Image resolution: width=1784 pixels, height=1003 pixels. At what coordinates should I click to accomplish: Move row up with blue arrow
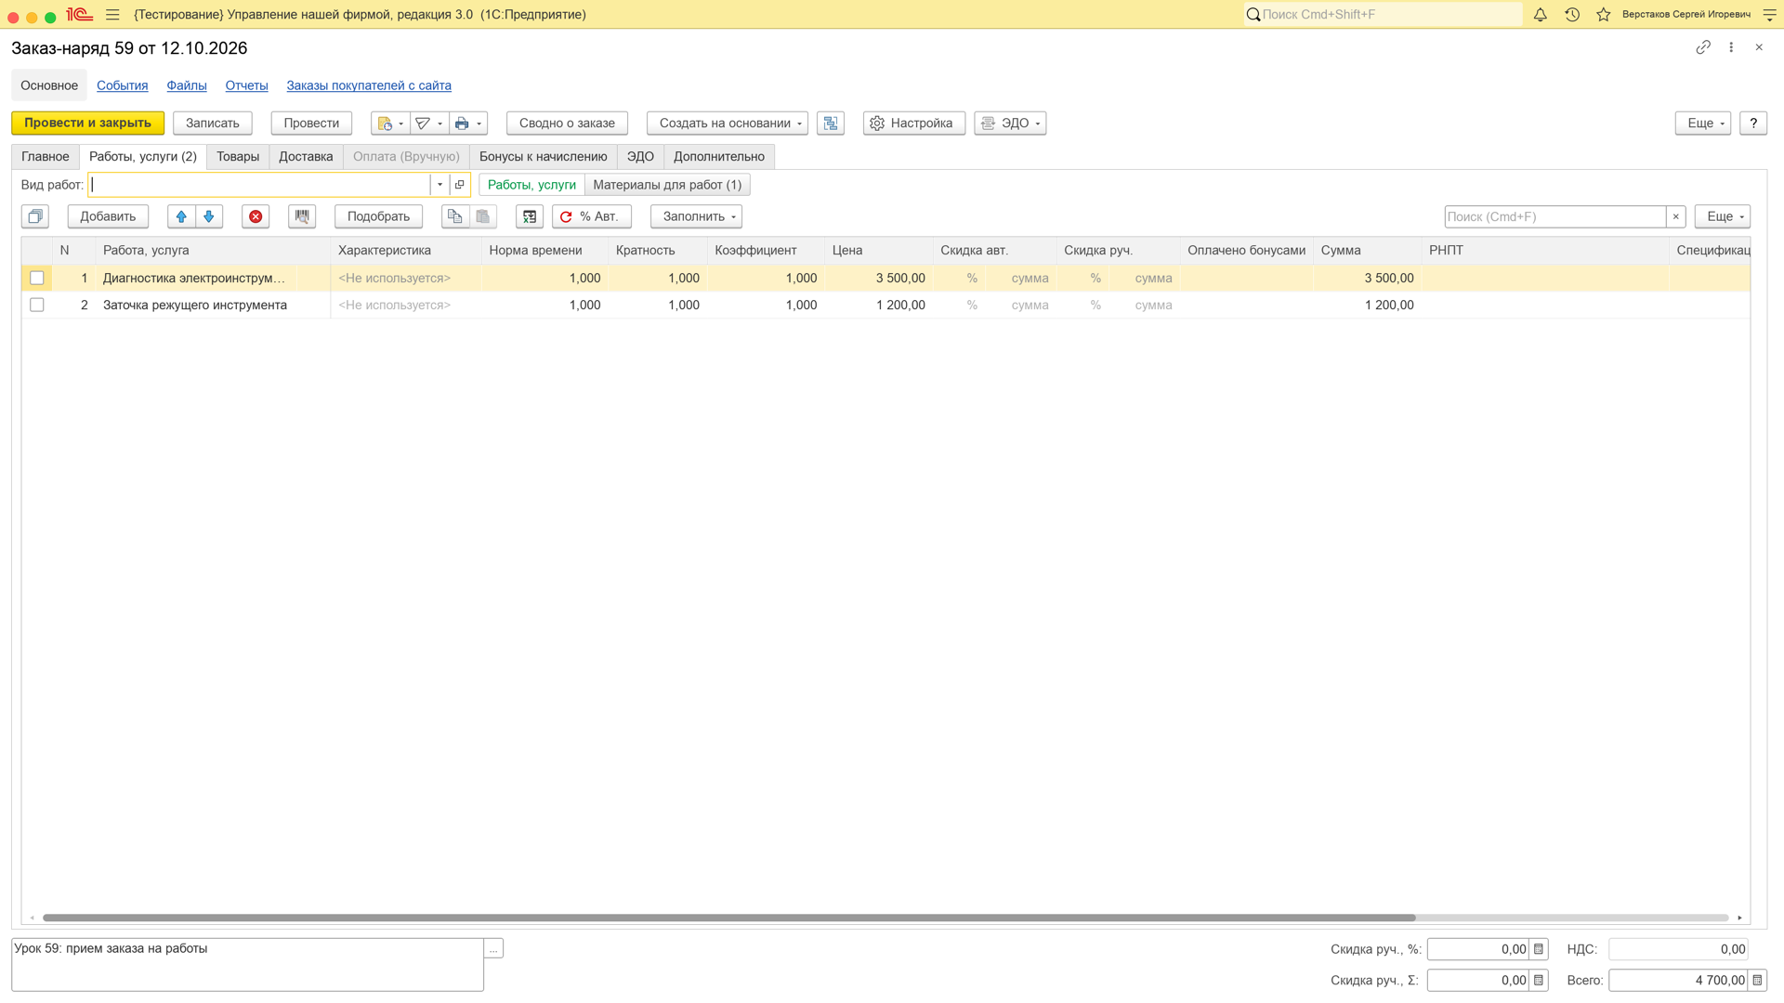coord(181,216)
